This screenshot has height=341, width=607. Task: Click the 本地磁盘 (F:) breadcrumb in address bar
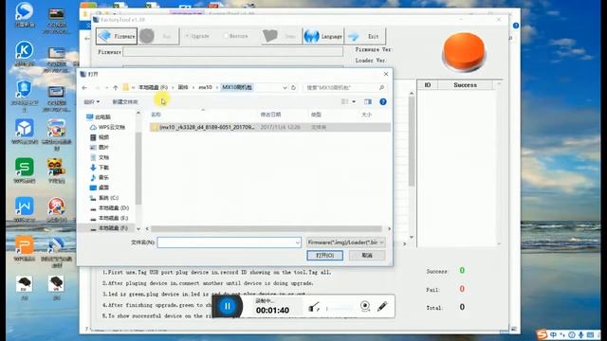(x=154, y=87)
